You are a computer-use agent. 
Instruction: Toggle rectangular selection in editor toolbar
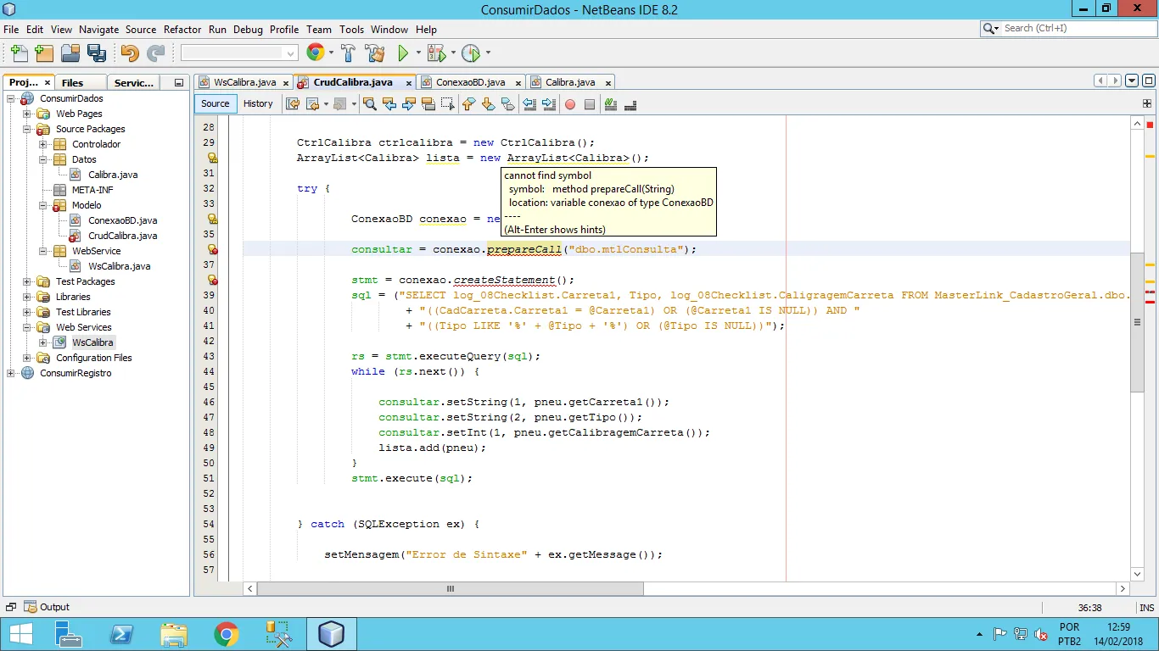(447, 104)
